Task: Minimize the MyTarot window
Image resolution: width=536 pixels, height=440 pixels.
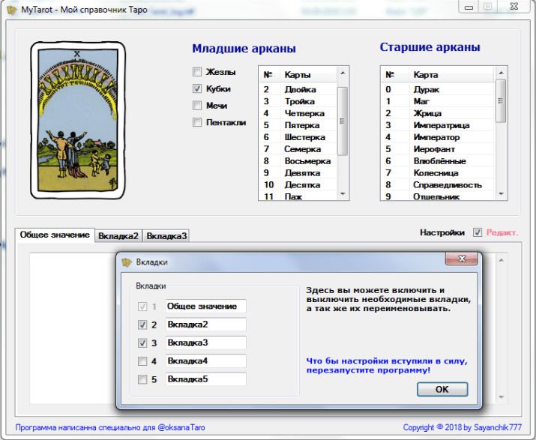Action: pyautogui.click(x=469, y=7)
